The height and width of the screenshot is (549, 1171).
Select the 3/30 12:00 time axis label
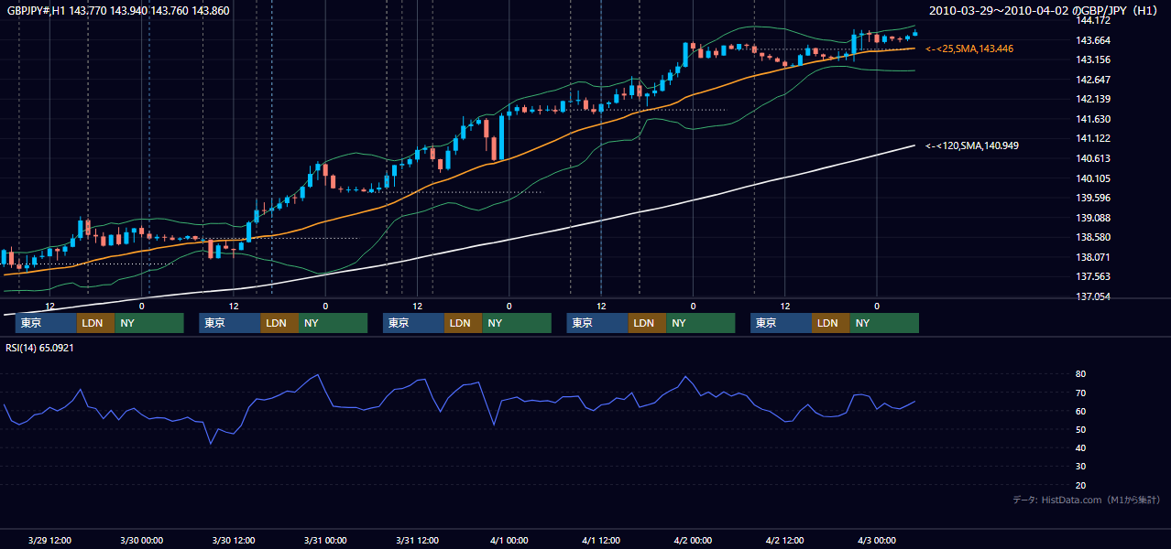[x=233, y=540]
